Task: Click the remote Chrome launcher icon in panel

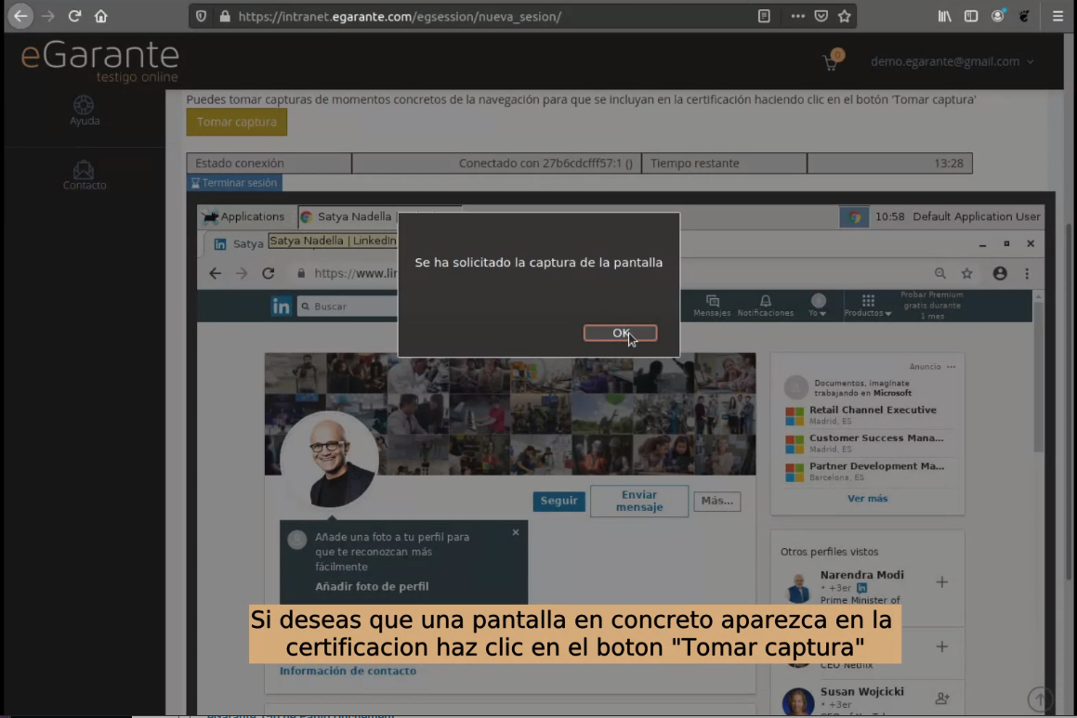Action: click(x=854, y=217)
